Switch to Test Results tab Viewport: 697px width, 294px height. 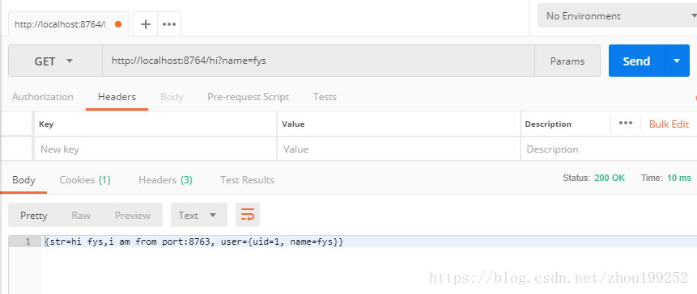tap(247, 179)
